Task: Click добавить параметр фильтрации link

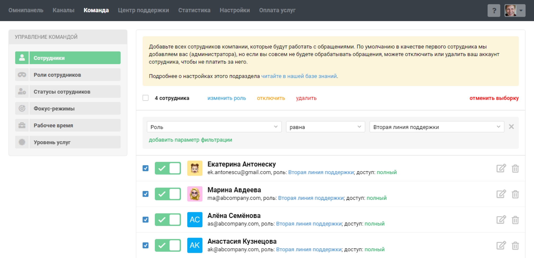Action: point(190,140)
